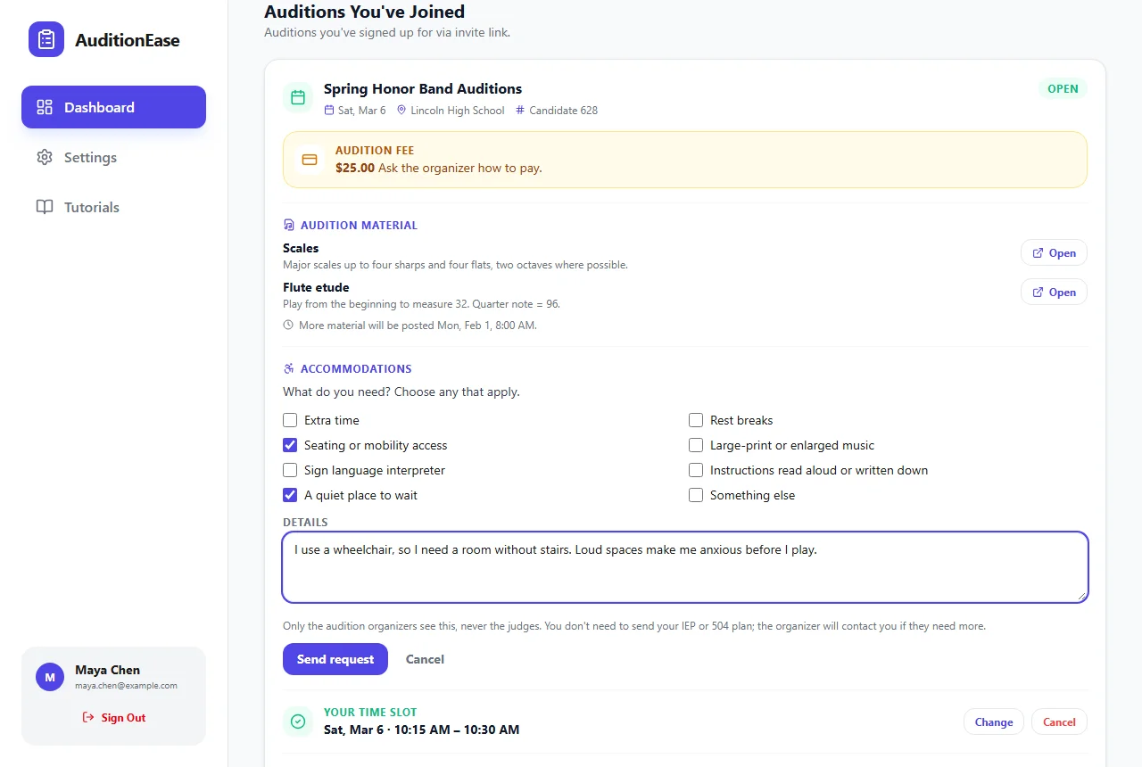This screenshot has width=1142, height=767.
Task: Open Settings from the sidebar
Action: coord(113,157)
